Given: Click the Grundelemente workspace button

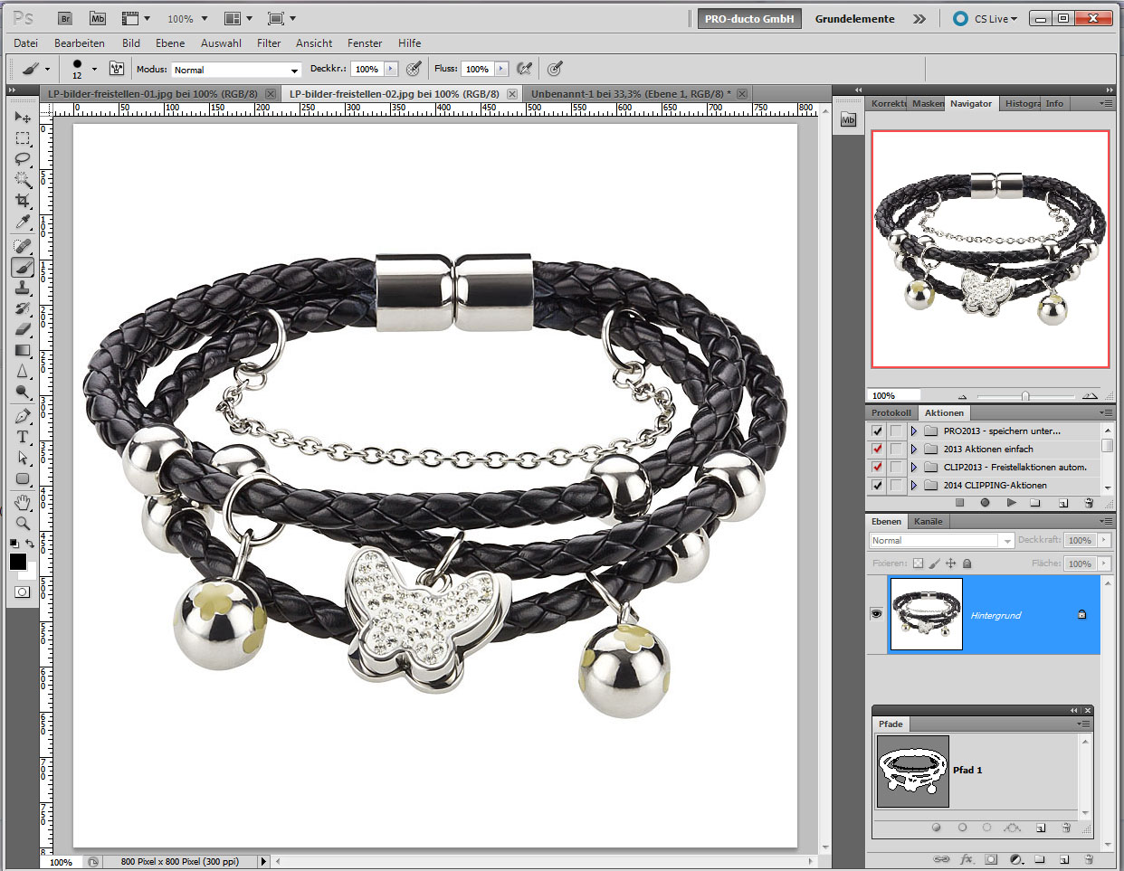Looking at the screenshot, I should point(854,18).
